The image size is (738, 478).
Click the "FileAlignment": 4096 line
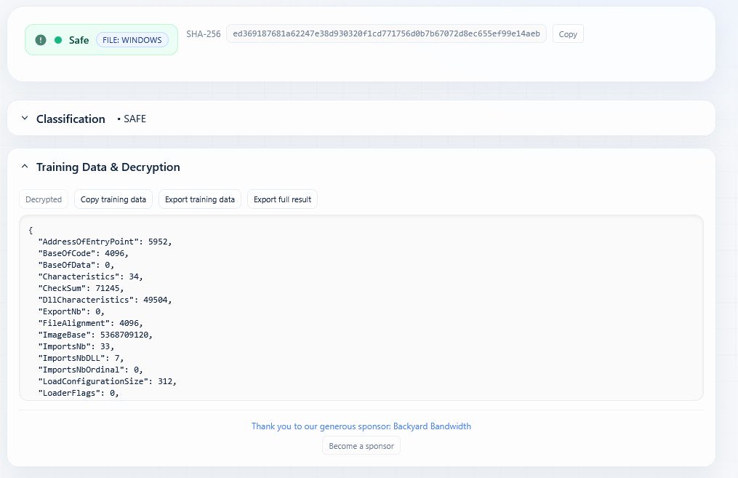pyautogui.click(x=90, y=323)
